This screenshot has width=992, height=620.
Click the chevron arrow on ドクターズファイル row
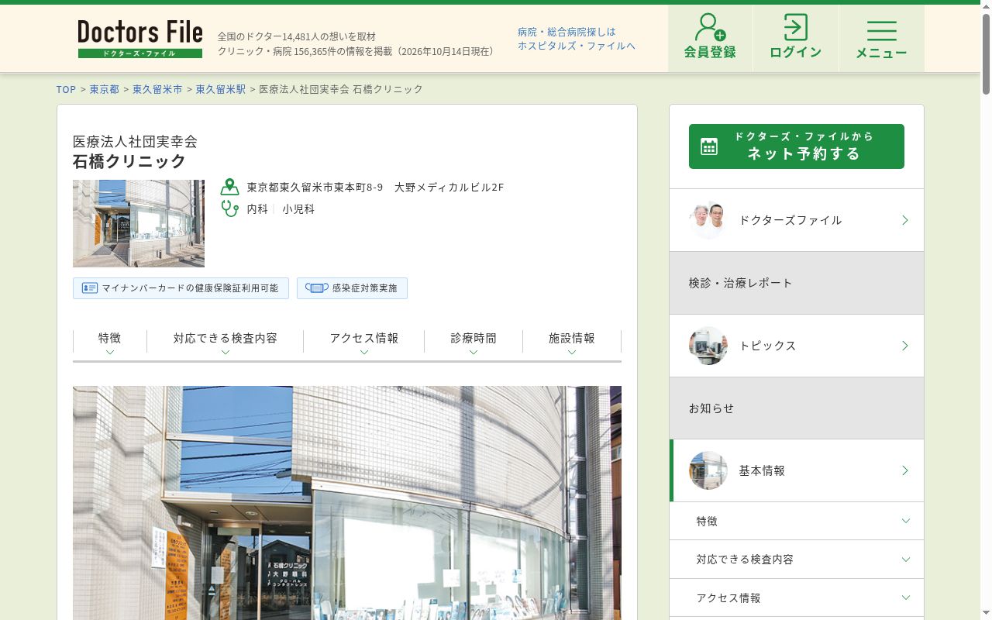905,220
